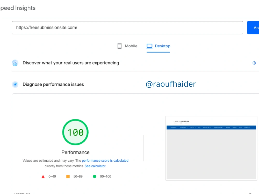Open the 'See calculator.' link
259x194 pixels.
(x=95, y=166)
